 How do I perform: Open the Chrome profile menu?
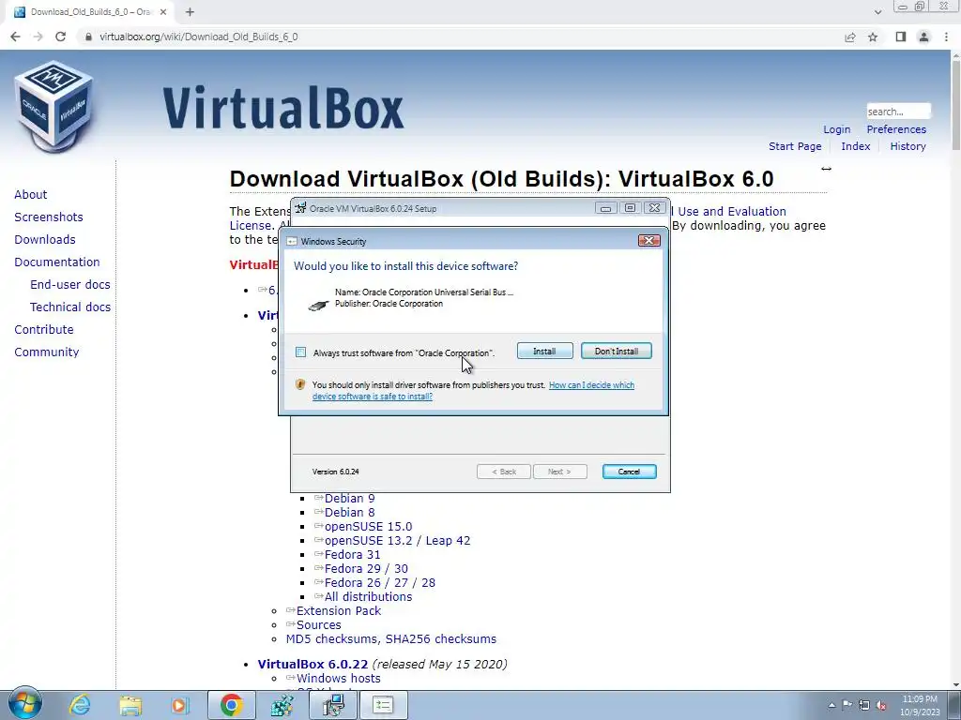pyautogui.click(x=923, y=37)
